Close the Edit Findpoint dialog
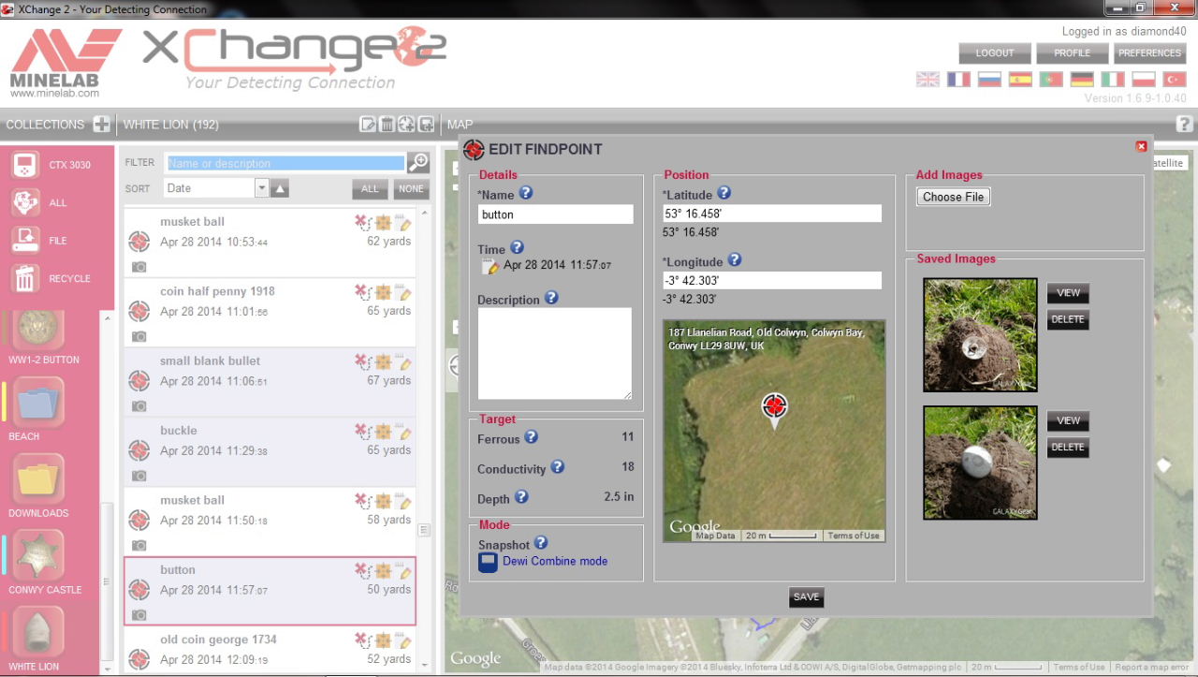This screenshot has width=1198, height=677. pyautogui.click(x=1141, y=146)
